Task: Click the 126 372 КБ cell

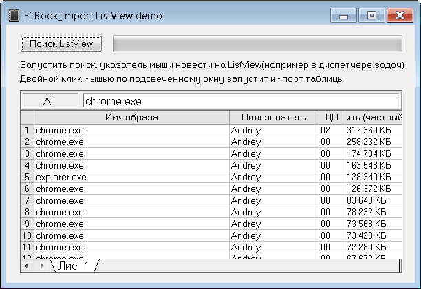Action: click(374, 189)
